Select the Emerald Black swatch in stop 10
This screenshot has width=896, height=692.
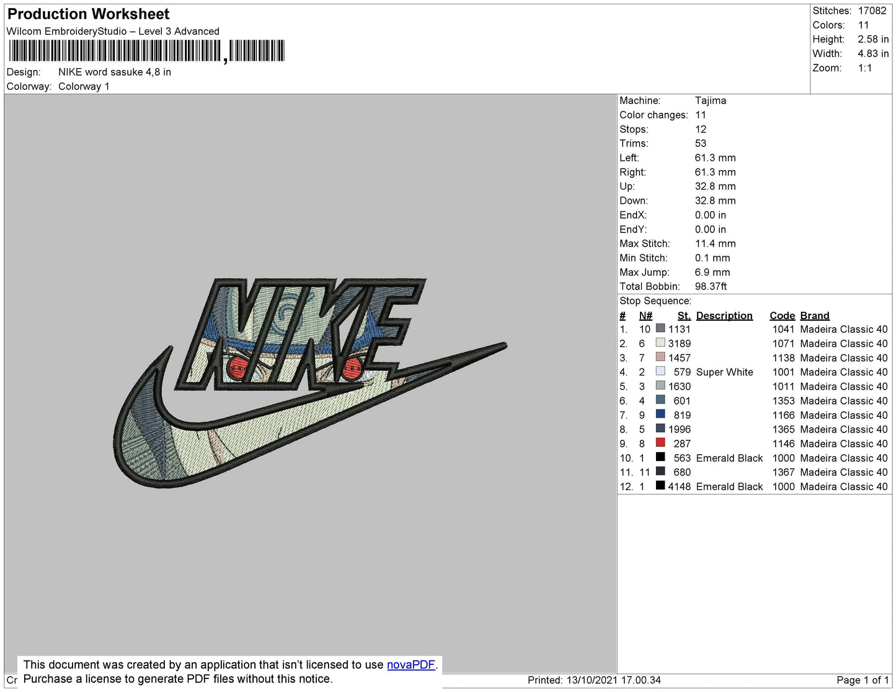pyautogui.click(x=660, y=457)
